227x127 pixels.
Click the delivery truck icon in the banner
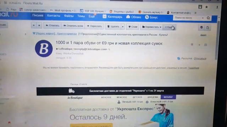(x=72, y=91)
